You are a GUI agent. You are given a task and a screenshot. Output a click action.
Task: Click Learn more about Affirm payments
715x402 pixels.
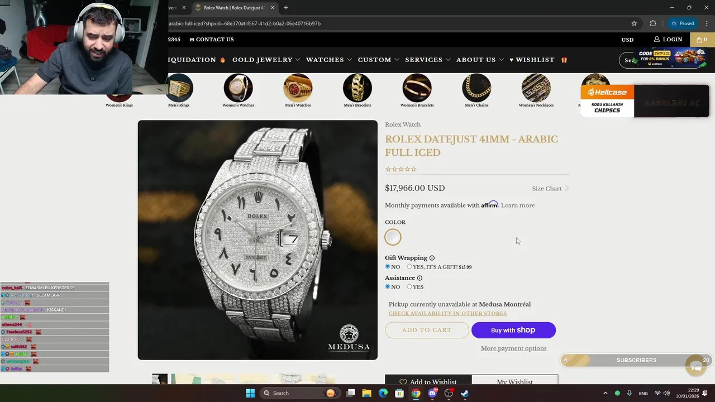(518, 205)
